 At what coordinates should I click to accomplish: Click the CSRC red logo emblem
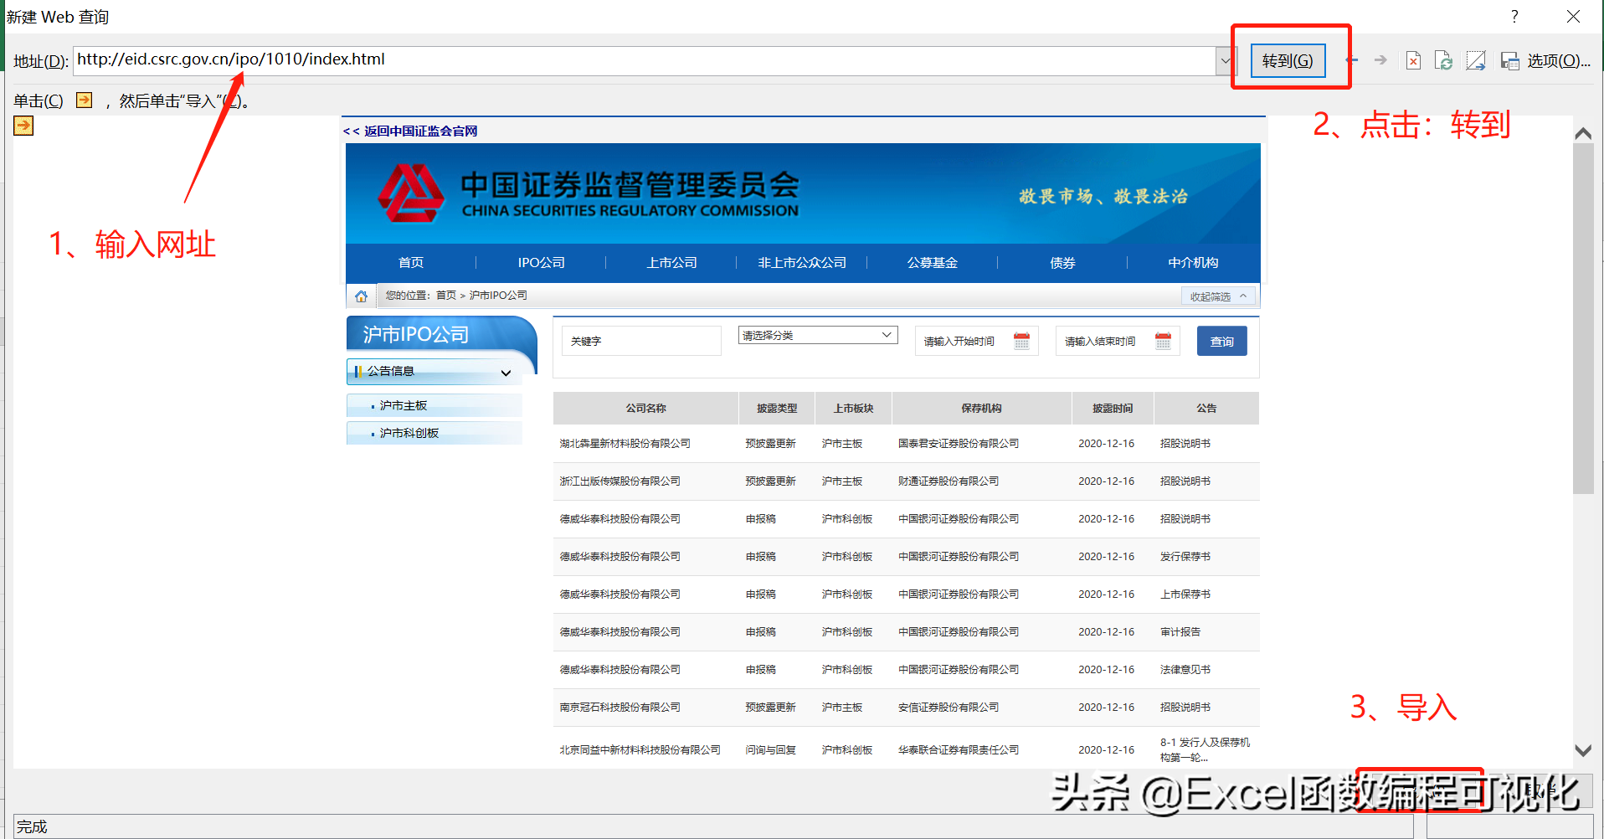pos(411,193)
